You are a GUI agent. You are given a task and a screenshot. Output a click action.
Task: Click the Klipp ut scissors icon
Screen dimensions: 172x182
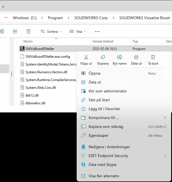(x=86, y=57)
